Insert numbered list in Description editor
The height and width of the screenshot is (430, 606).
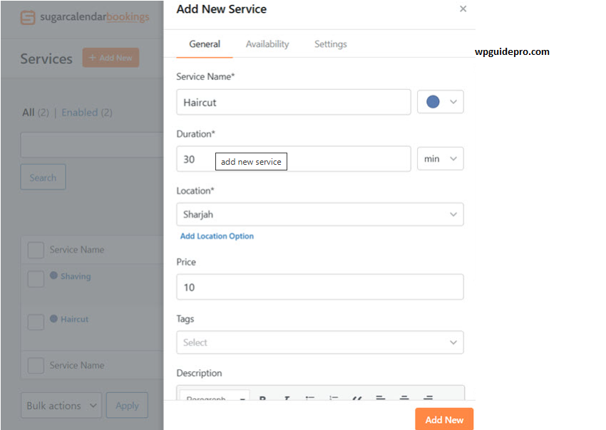[x=334, y=399]
